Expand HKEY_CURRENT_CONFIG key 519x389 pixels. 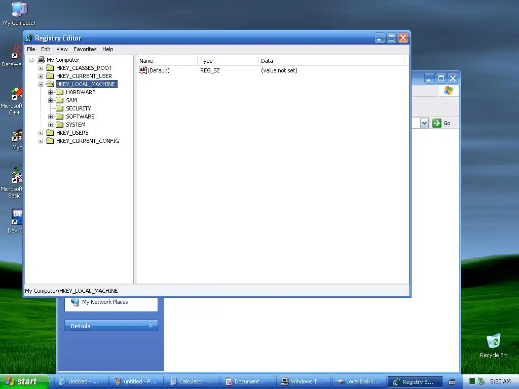41,141
